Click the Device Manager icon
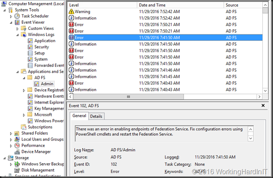Viewport: 273px width, 178px height. click(17, 152)
